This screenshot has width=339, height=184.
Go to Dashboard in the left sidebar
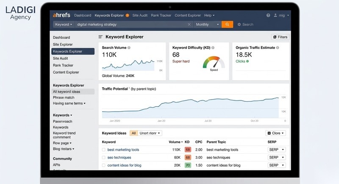tap(61, 38)
